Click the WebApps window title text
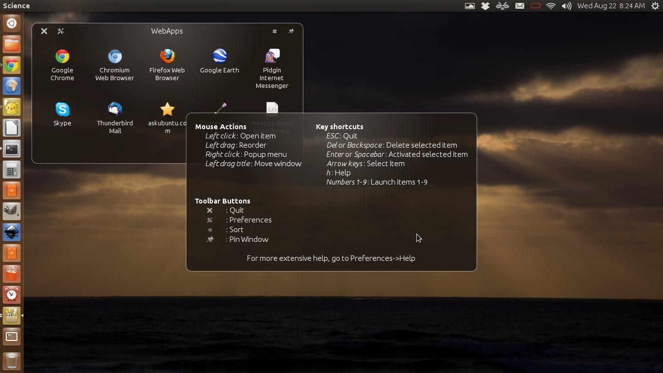 click(167, 31)
